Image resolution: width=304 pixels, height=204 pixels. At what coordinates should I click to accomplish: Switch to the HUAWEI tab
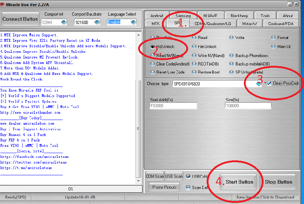(210, 16)
